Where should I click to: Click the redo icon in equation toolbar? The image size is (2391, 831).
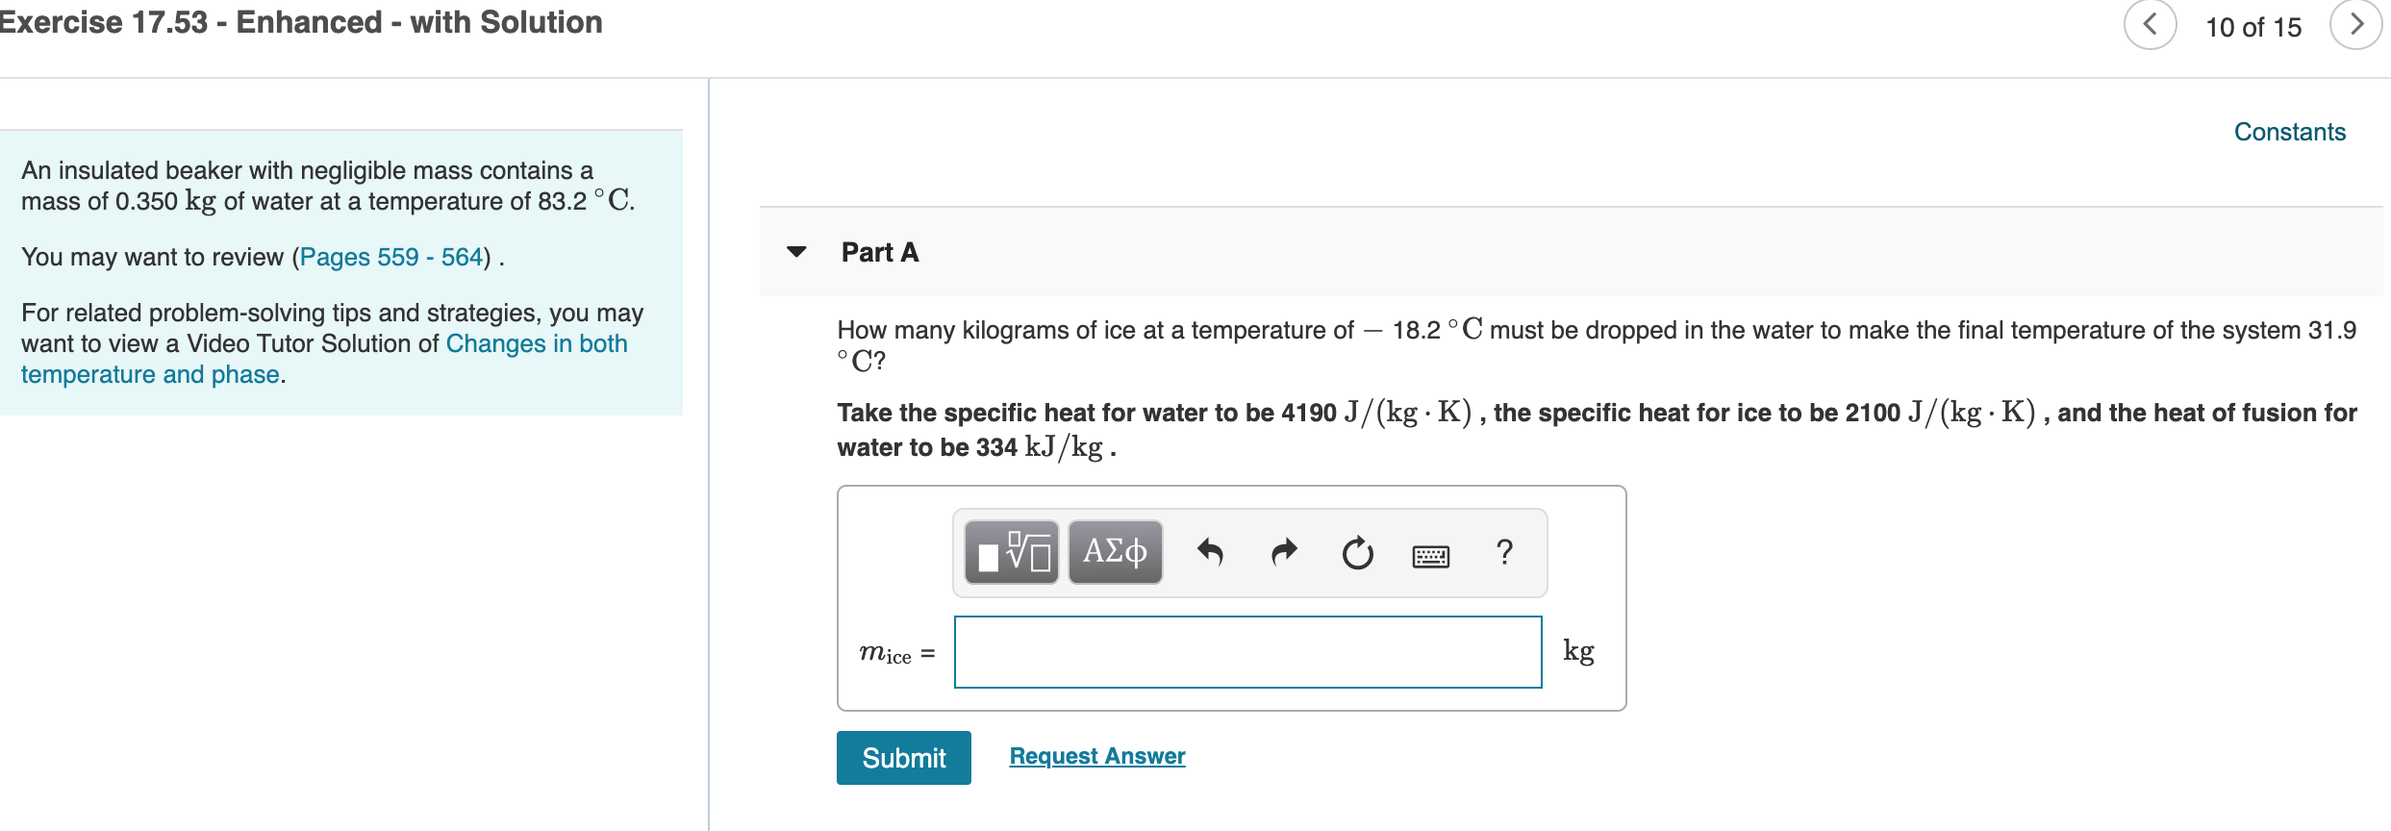[1284, 552]
